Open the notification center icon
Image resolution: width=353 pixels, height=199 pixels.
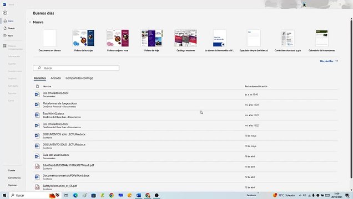click(347, 196)
